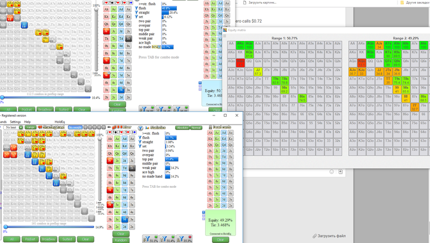Click the 77 cell in Range 2 matrix
The image size is (430, 243).
415,107
